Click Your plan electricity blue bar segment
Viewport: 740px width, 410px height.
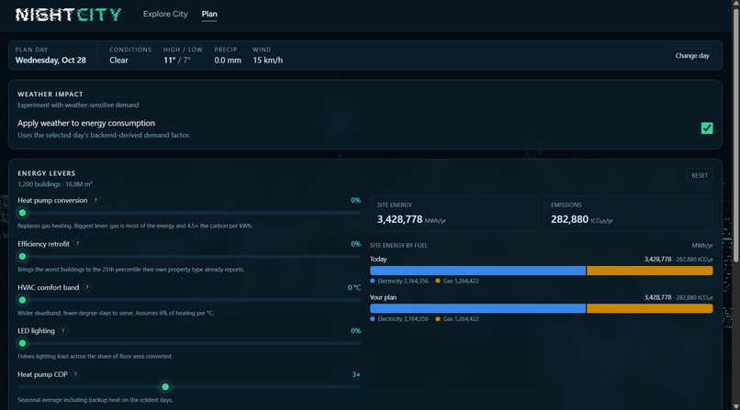pos(477,309)
